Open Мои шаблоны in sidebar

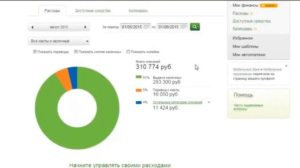click(x=246, y=47)
